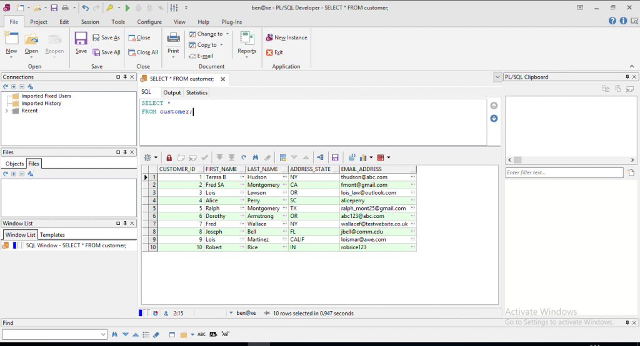The width and height of the screenshot is (640, 346).
Task: Click the Close All button
Action: pos(143,52)
